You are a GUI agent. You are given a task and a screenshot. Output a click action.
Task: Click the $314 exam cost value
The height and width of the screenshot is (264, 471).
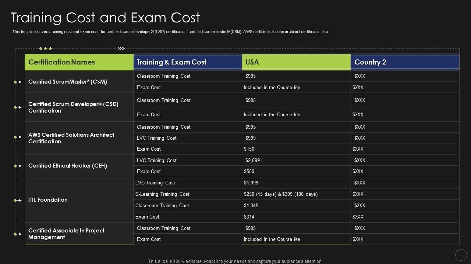point(249,217)
